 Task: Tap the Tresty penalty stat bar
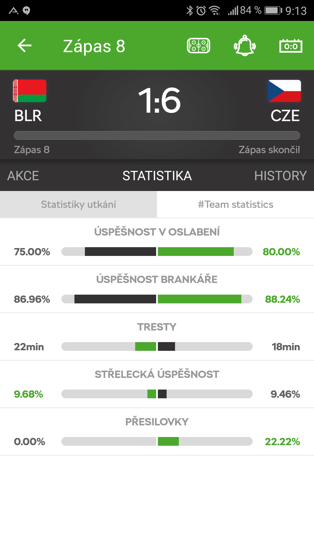pyautogui.click(x=157, y=346)
